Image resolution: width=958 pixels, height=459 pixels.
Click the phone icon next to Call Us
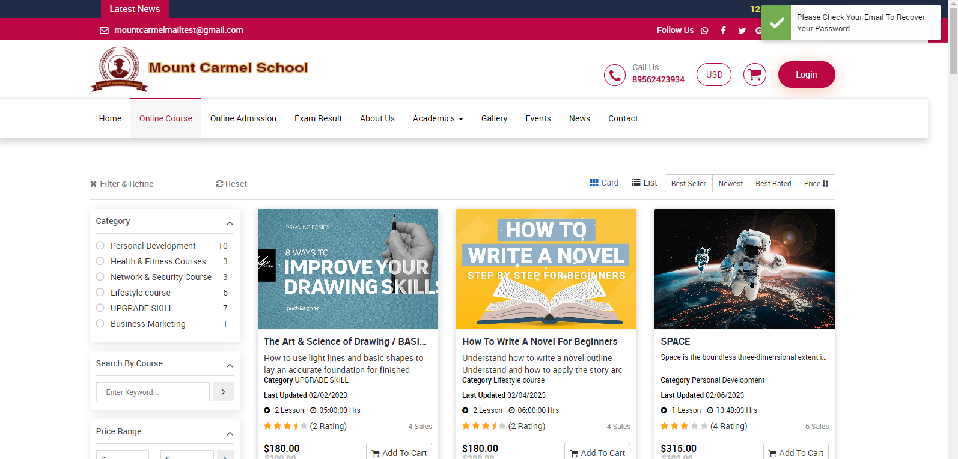614,75
